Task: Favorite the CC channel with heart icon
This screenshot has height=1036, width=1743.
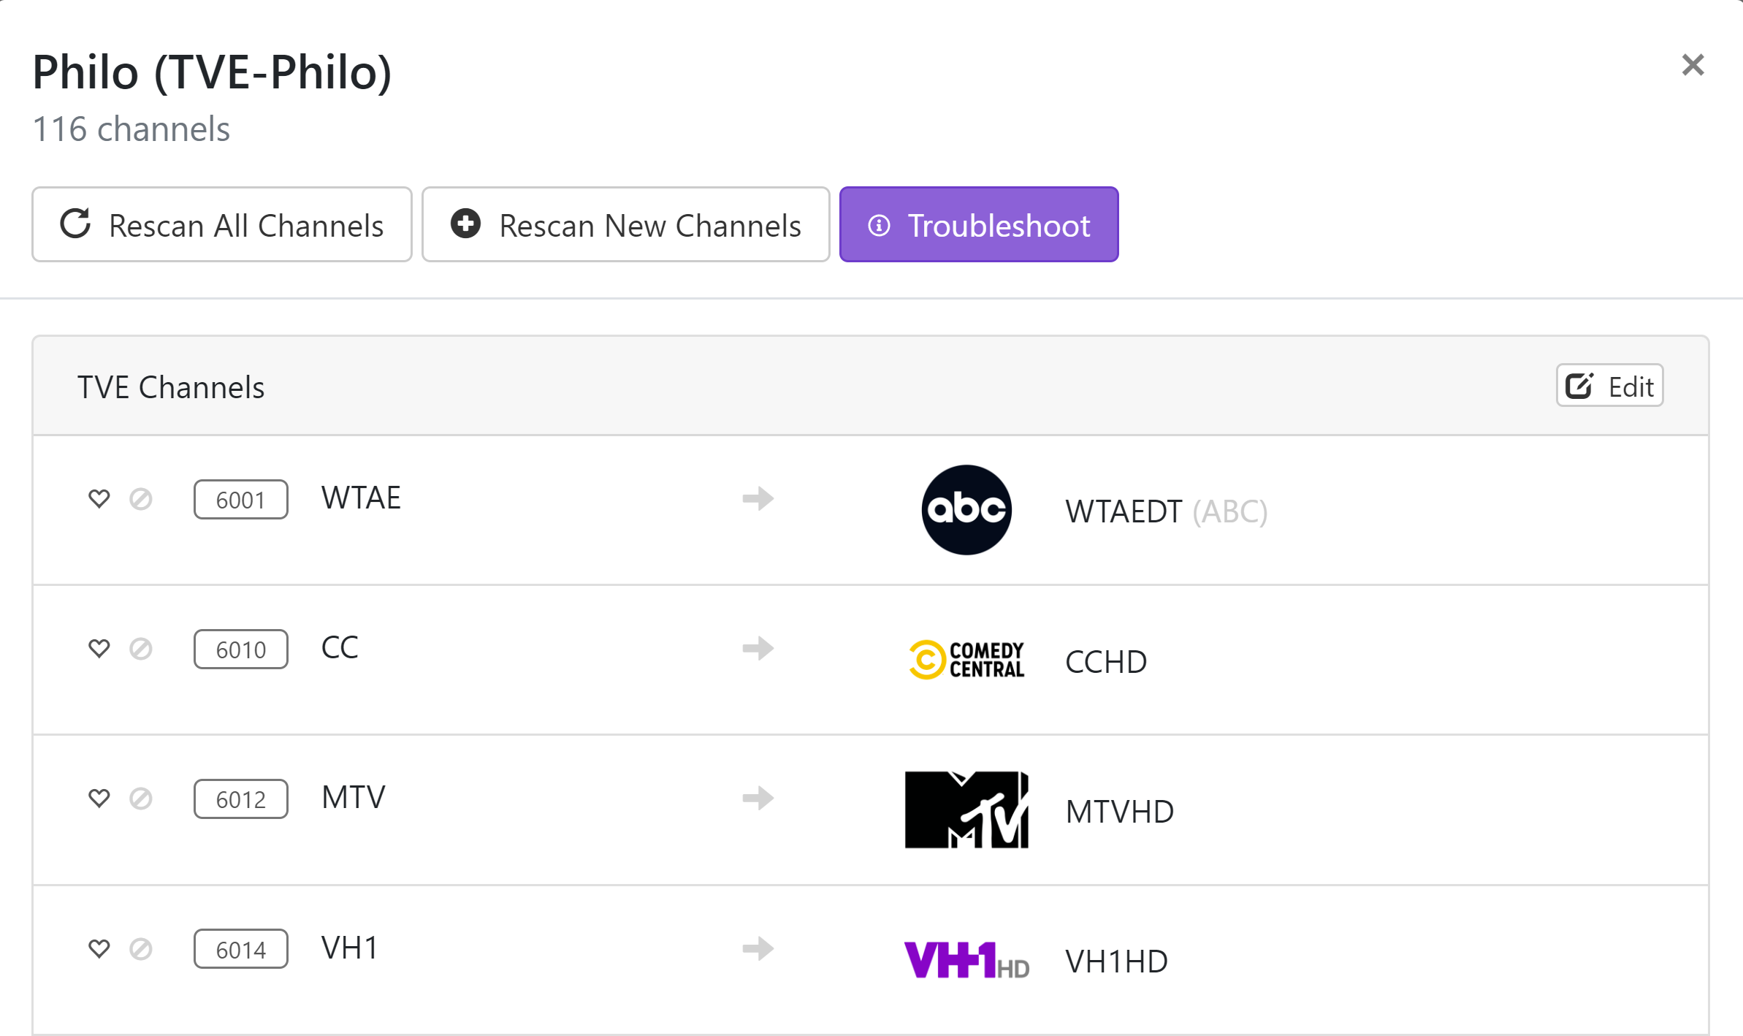Action: pos(99,649)
